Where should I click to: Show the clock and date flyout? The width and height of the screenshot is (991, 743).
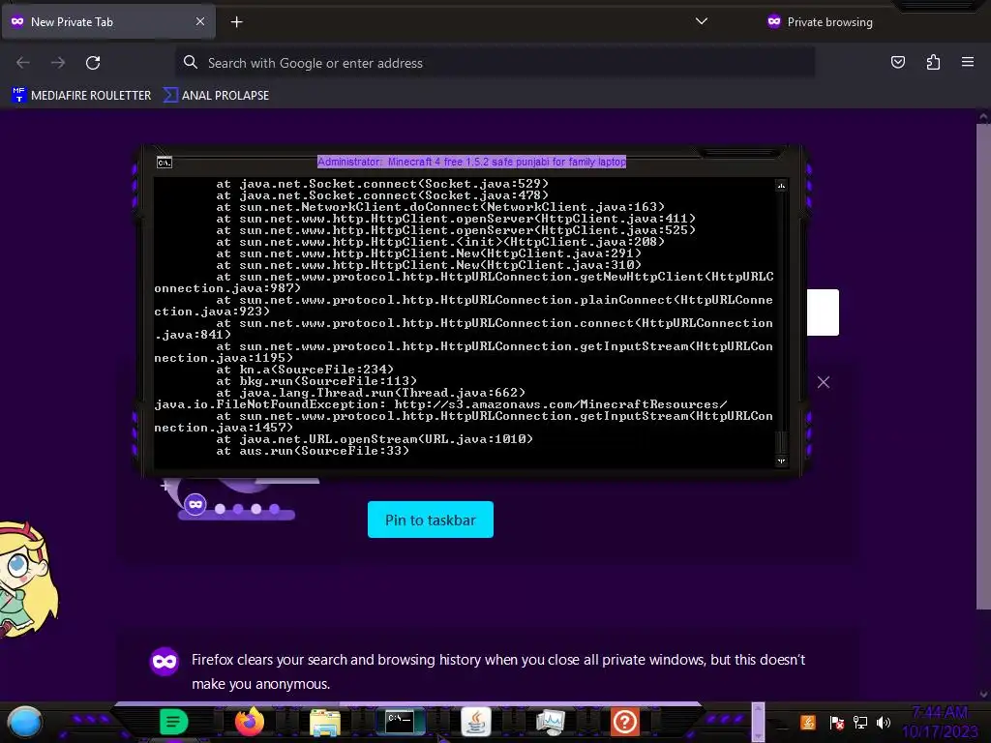(x=940, y=722)
